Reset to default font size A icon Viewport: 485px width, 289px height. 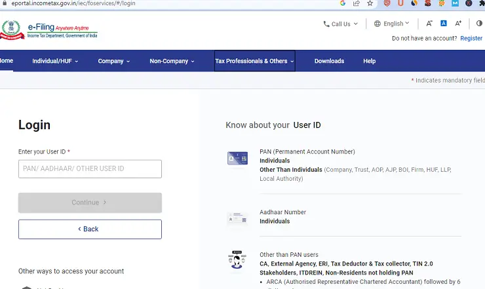pos(444,23)
